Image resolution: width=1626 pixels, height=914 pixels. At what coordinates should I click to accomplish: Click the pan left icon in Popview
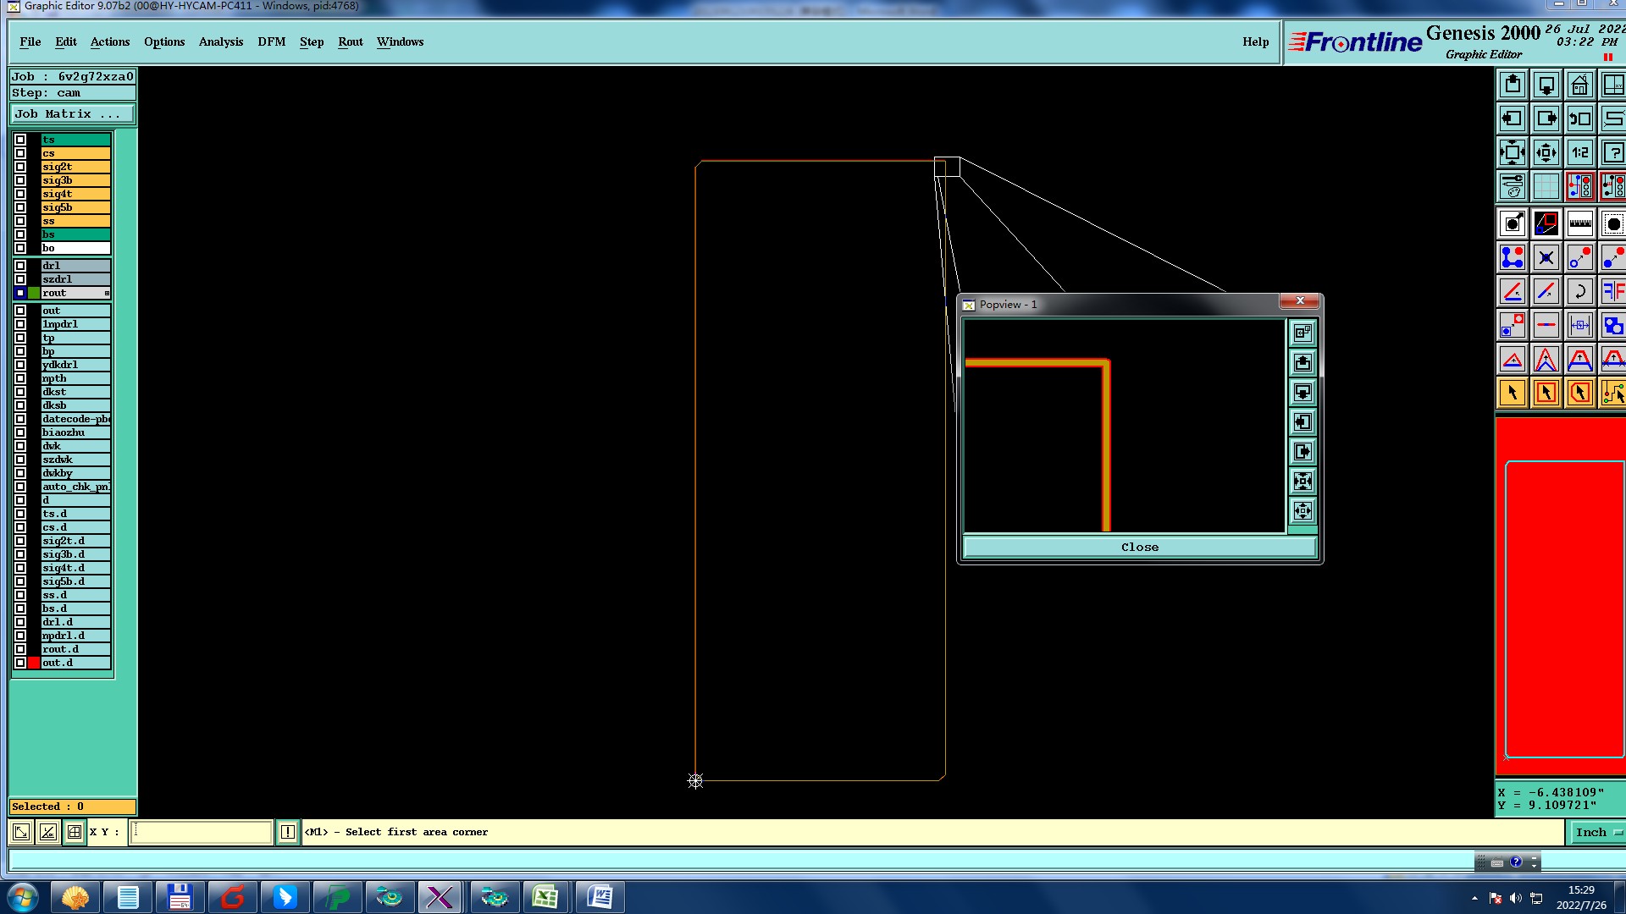(1302, 422)
